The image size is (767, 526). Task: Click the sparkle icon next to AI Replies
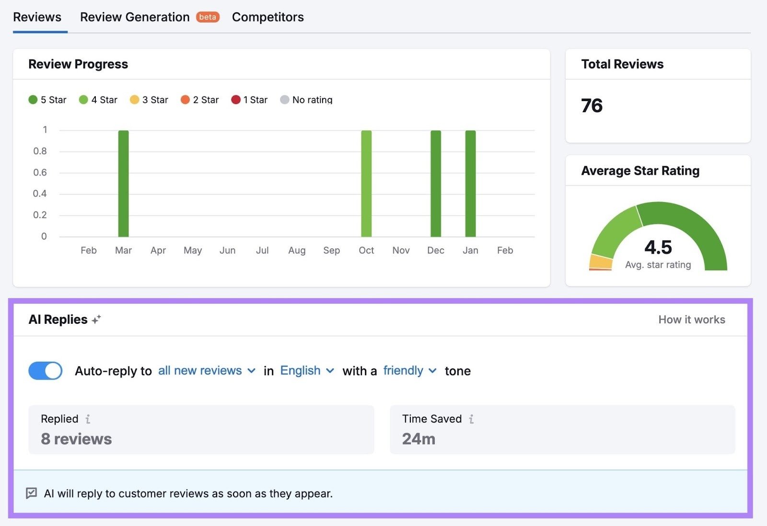point(97,319)
